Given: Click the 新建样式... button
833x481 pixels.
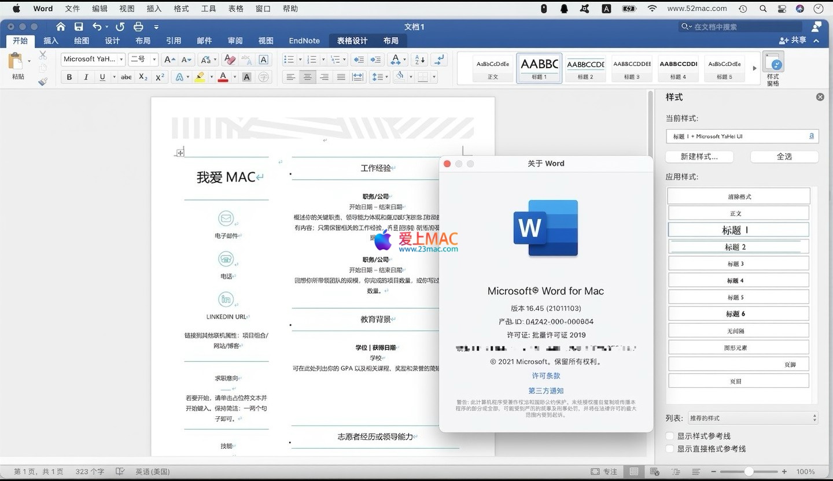Looking at the screenshot, I should 699,157.
